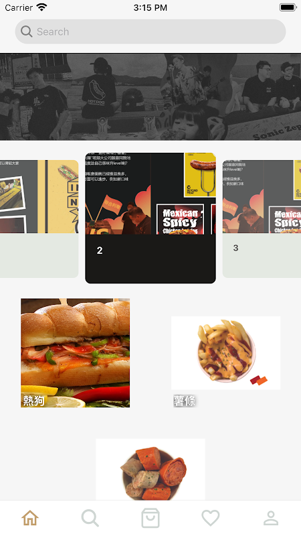
Task: Open the shopping bag tab
Action: 150,518
